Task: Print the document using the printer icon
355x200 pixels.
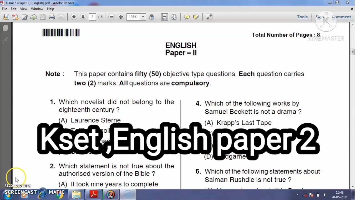Action: [52, 17]
